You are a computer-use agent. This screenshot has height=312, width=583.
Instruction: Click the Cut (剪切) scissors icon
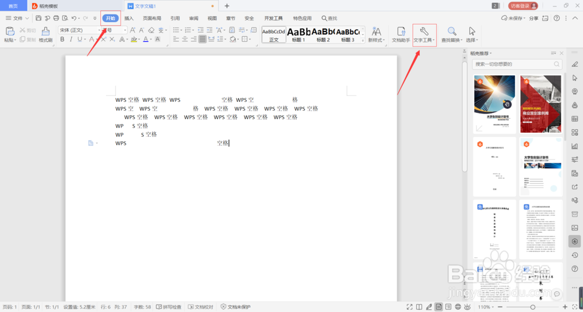coord(22,30)
